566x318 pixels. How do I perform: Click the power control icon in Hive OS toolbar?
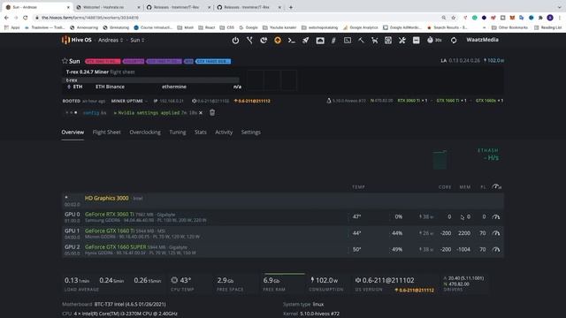(x=235, y=41)
